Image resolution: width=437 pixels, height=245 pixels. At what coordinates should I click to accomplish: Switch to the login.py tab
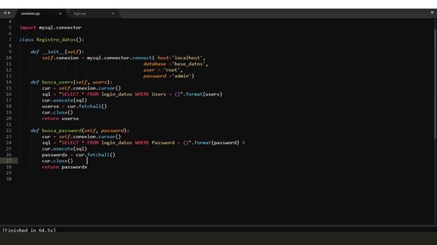(80, 14)
